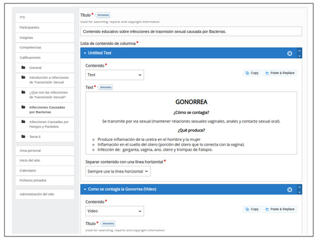The image size is (316, 241).
Task: Paste & Replace in the Video block
Action: [x=280, y=209]
